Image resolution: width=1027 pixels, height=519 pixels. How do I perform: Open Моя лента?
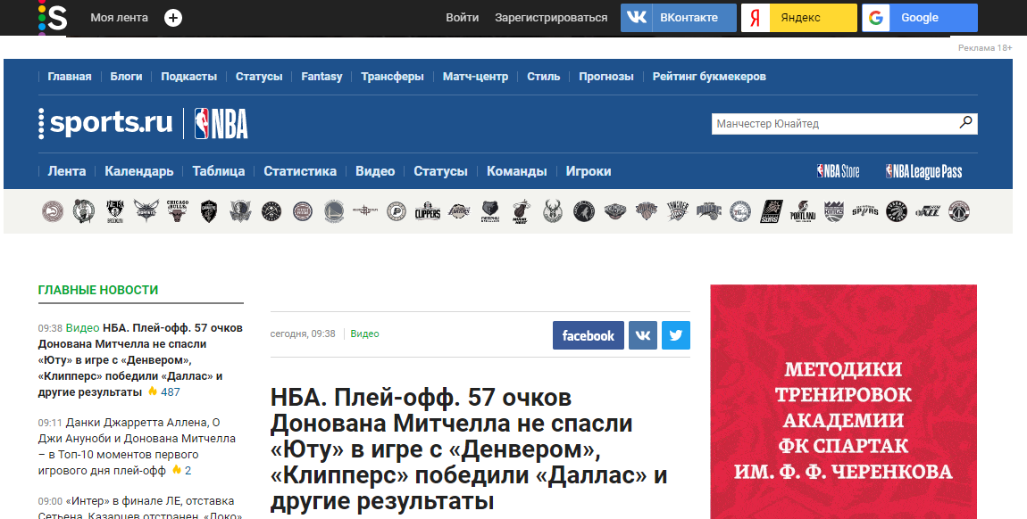pos(119,18)
